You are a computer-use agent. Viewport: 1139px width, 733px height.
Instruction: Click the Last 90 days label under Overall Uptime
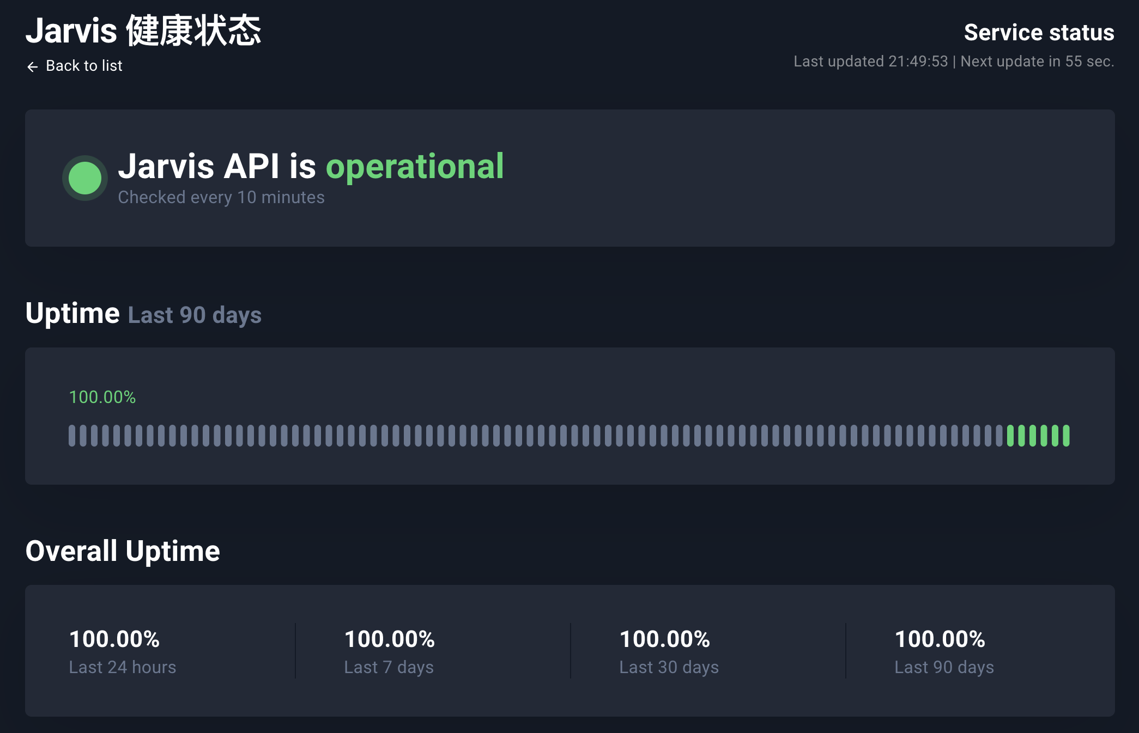pos(944,667)
